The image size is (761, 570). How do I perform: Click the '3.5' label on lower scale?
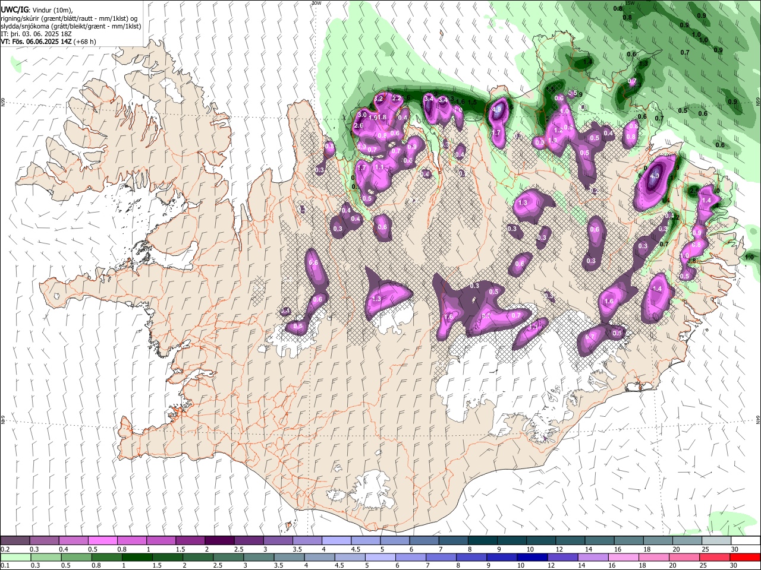click(278, 566)
